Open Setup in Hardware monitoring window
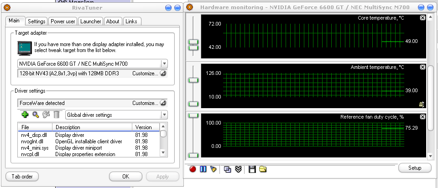438x188 pixels. point(415,168)
